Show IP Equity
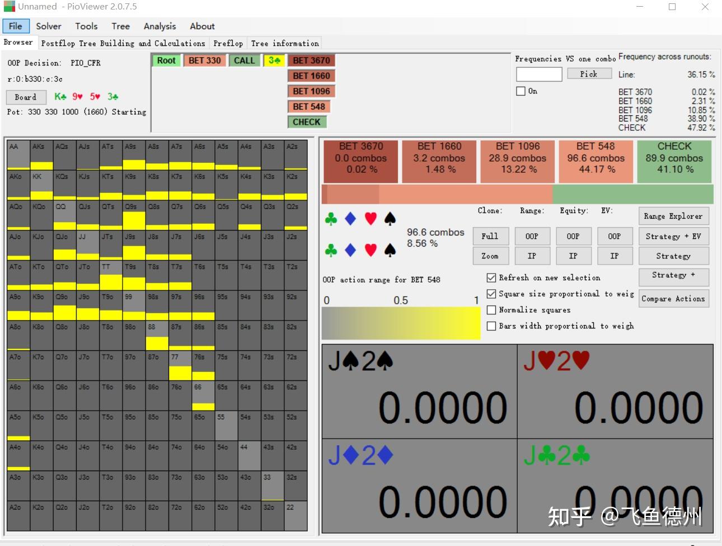The height and width of the screenshot is (546, 722). tap(573, 256)
